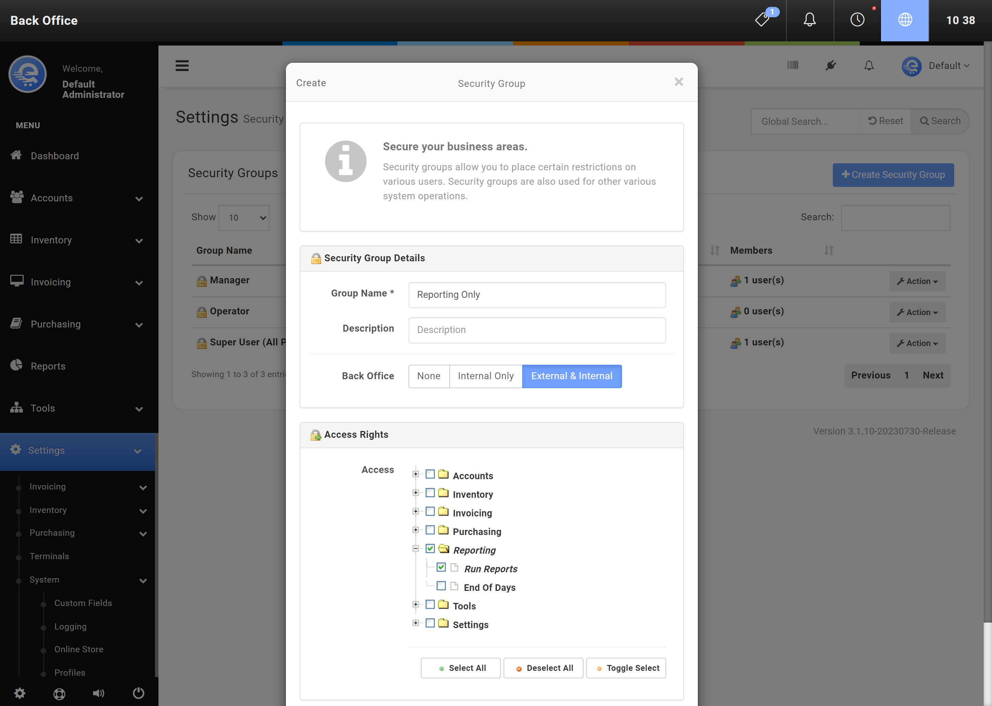Collapse the Reporting tree node

pos(416,548)
